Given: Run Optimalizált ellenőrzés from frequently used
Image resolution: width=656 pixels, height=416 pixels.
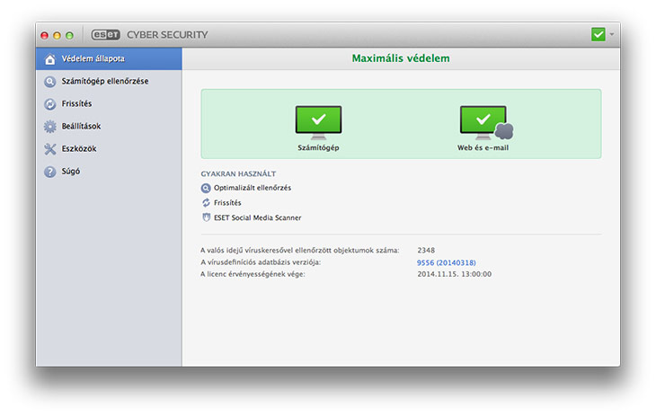Looking at the screenshot, I should (x=252, y=188).
